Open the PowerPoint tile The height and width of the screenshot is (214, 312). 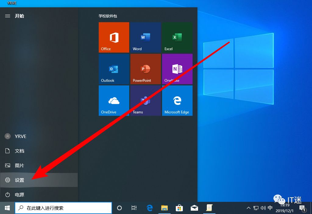click(145, 69)
